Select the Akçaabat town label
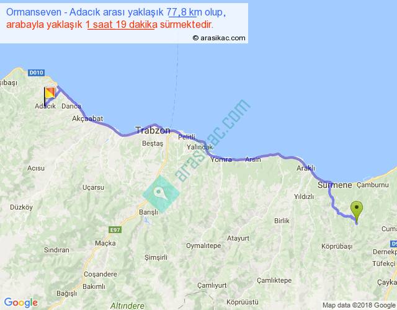397x310 pixels. (x=87, y=118)
